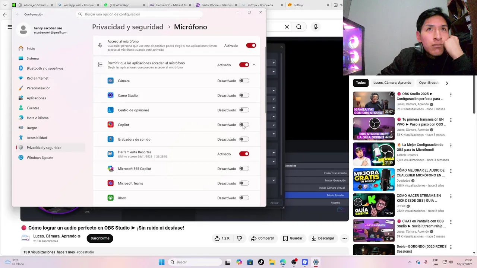Select the Todos filter chip
Screen dimensions: 477x268
tap(361, 83)
